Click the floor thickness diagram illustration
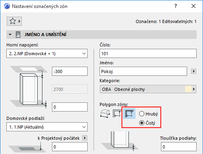Screen dimensions: 203x154 tap(120, 141)
